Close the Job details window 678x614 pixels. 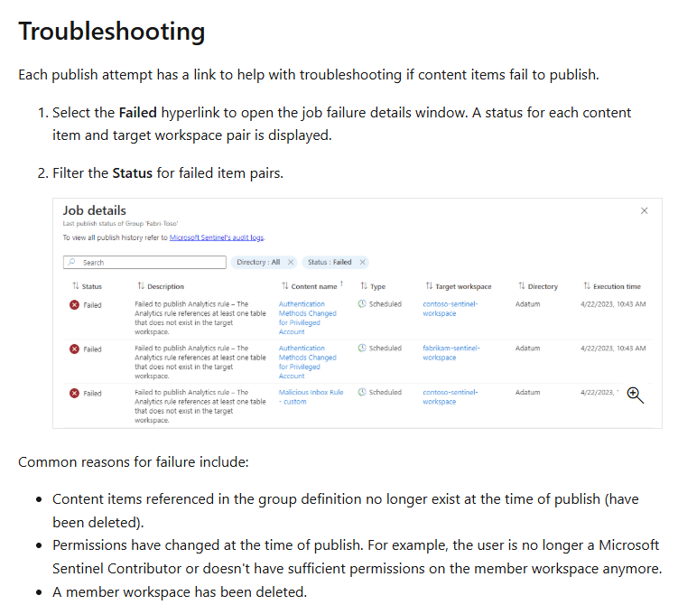(644, 210)
